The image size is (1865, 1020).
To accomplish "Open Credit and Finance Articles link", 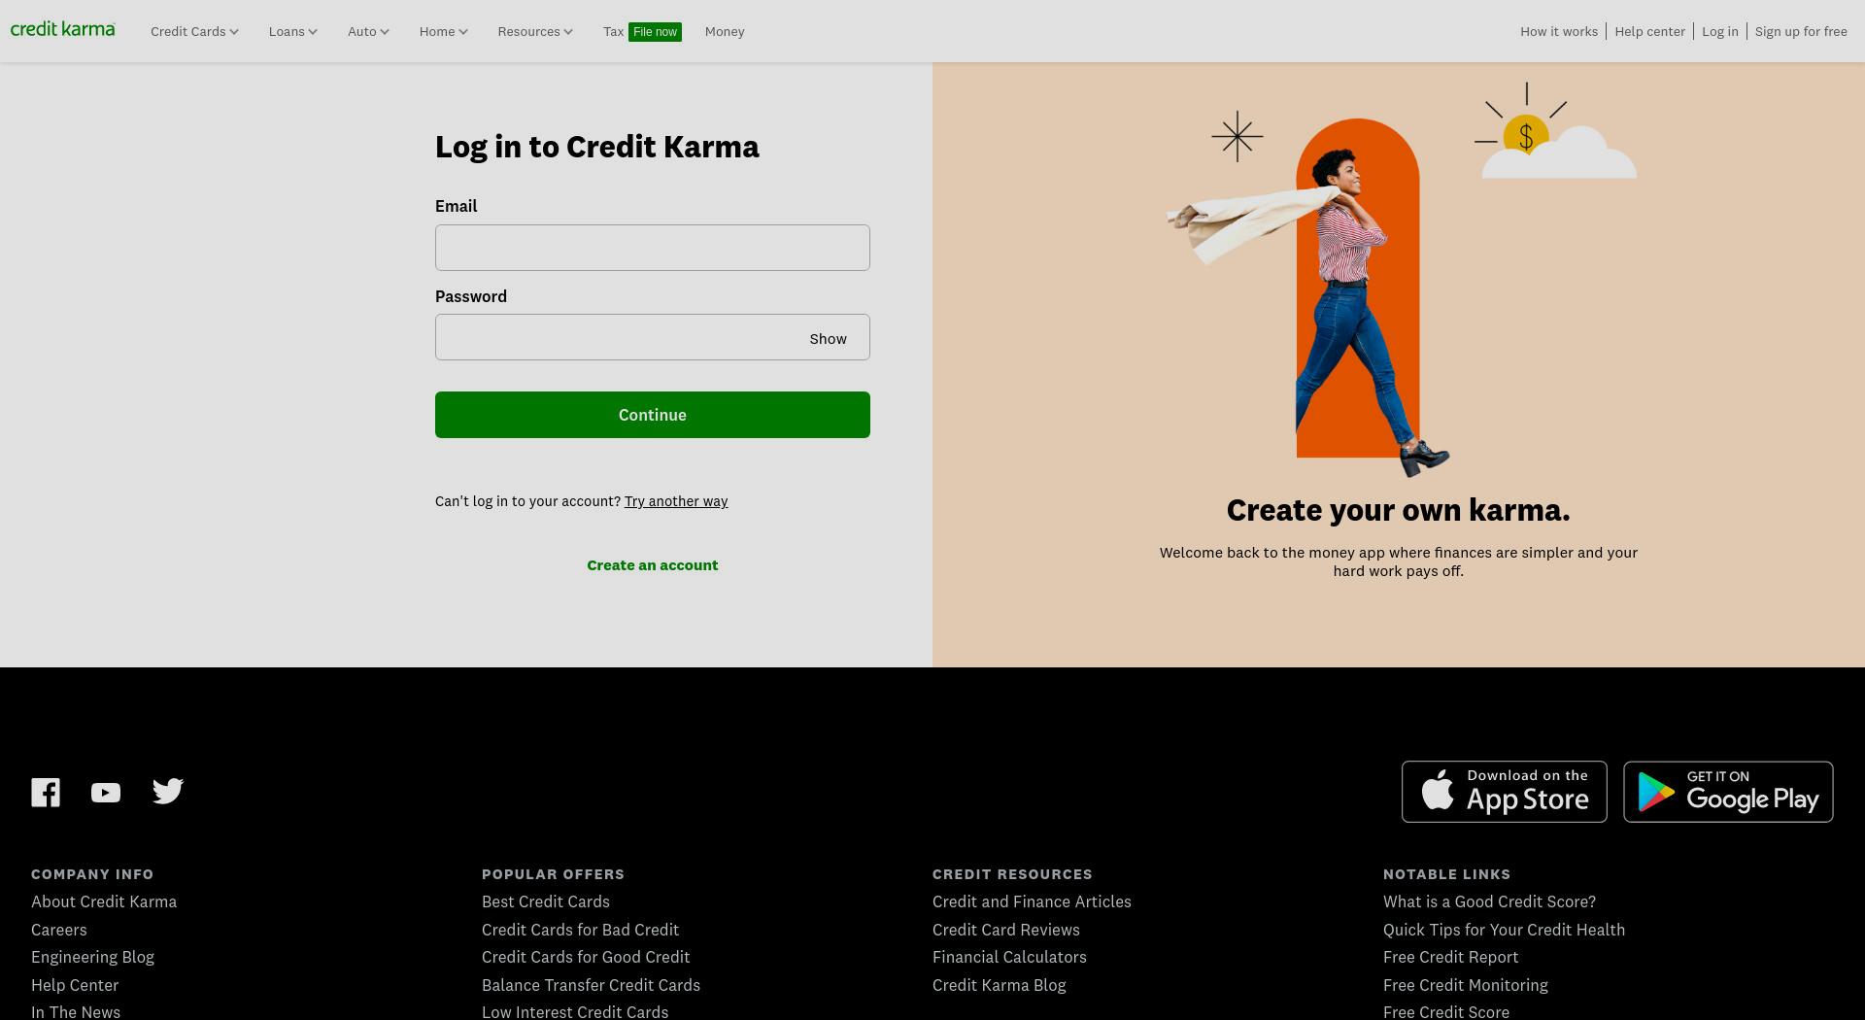I will click(1032, 901).
